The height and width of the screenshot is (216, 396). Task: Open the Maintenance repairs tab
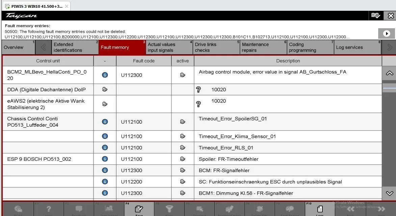point(263,47)
